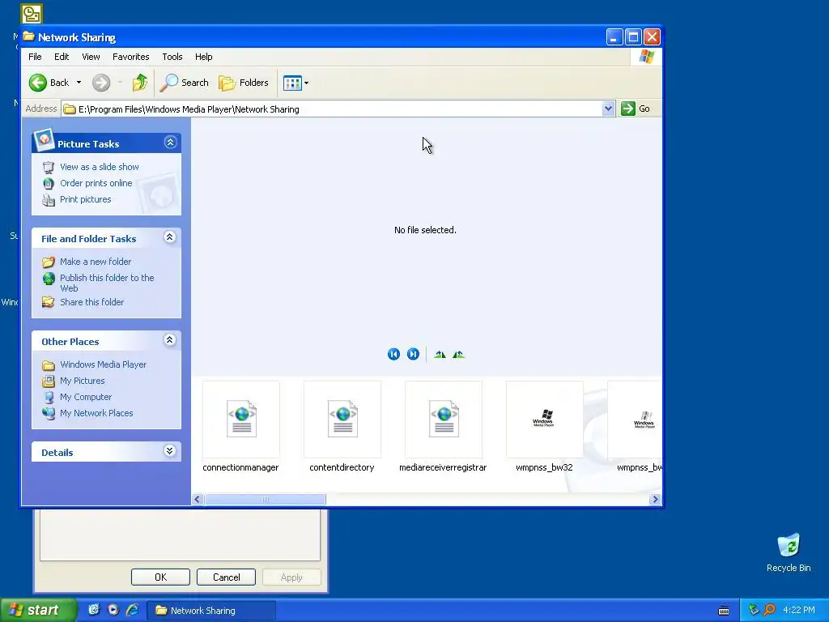Open the Favorites menu
Viewport: 829px width, 622px height.
[x=130, y=57]
